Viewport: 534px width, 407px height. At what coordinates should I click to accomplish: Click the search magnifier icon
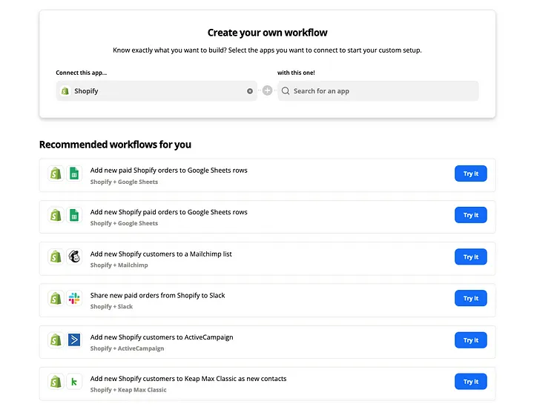point(286,91)
